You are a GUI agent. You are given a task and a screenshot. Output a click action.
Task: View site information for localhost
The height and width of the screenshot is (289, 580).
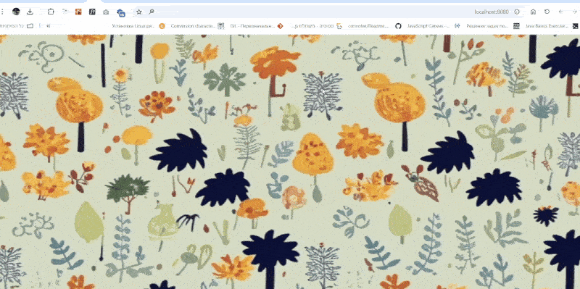click(517, 12)
